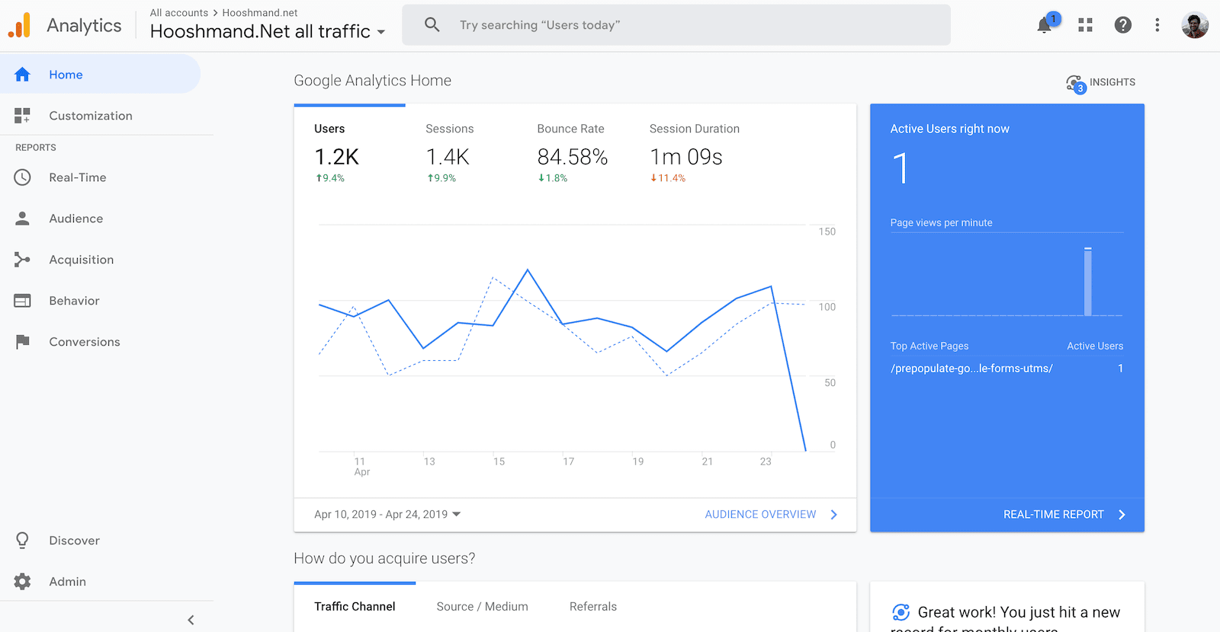
Task: Click the /prepopulate-go...le-forms-utms/ active page
Action: (971, 369)
